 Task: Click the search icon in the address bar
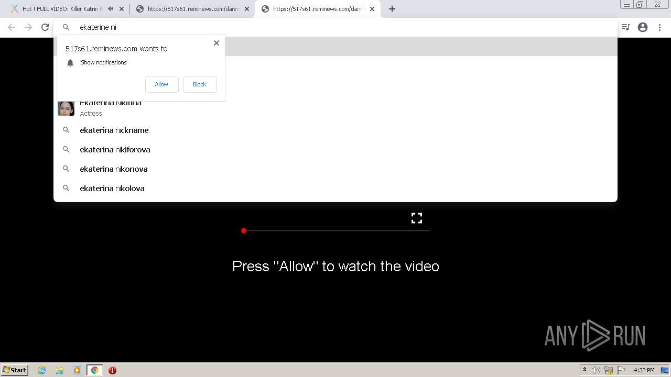(x=66, y=27)
